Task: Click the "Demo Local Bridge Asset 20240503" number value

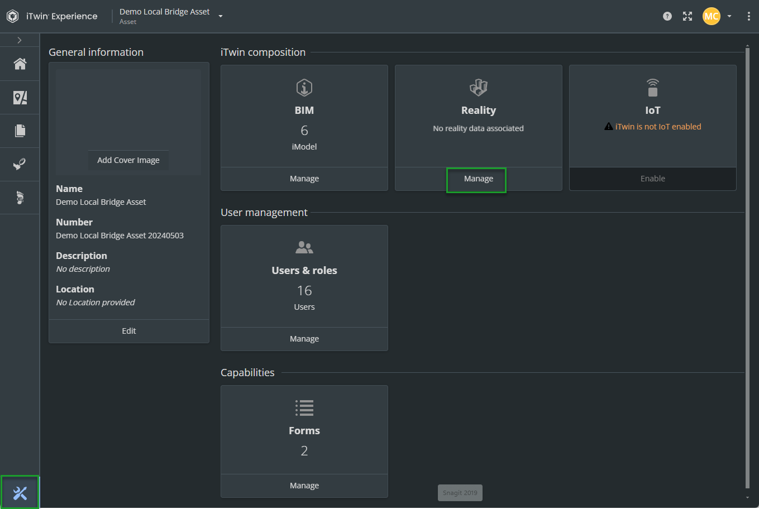Action: coord(120,236)
